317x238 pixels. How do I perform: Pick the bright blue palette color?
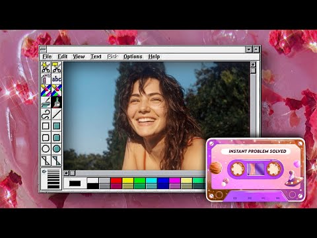tap(163, 180)
